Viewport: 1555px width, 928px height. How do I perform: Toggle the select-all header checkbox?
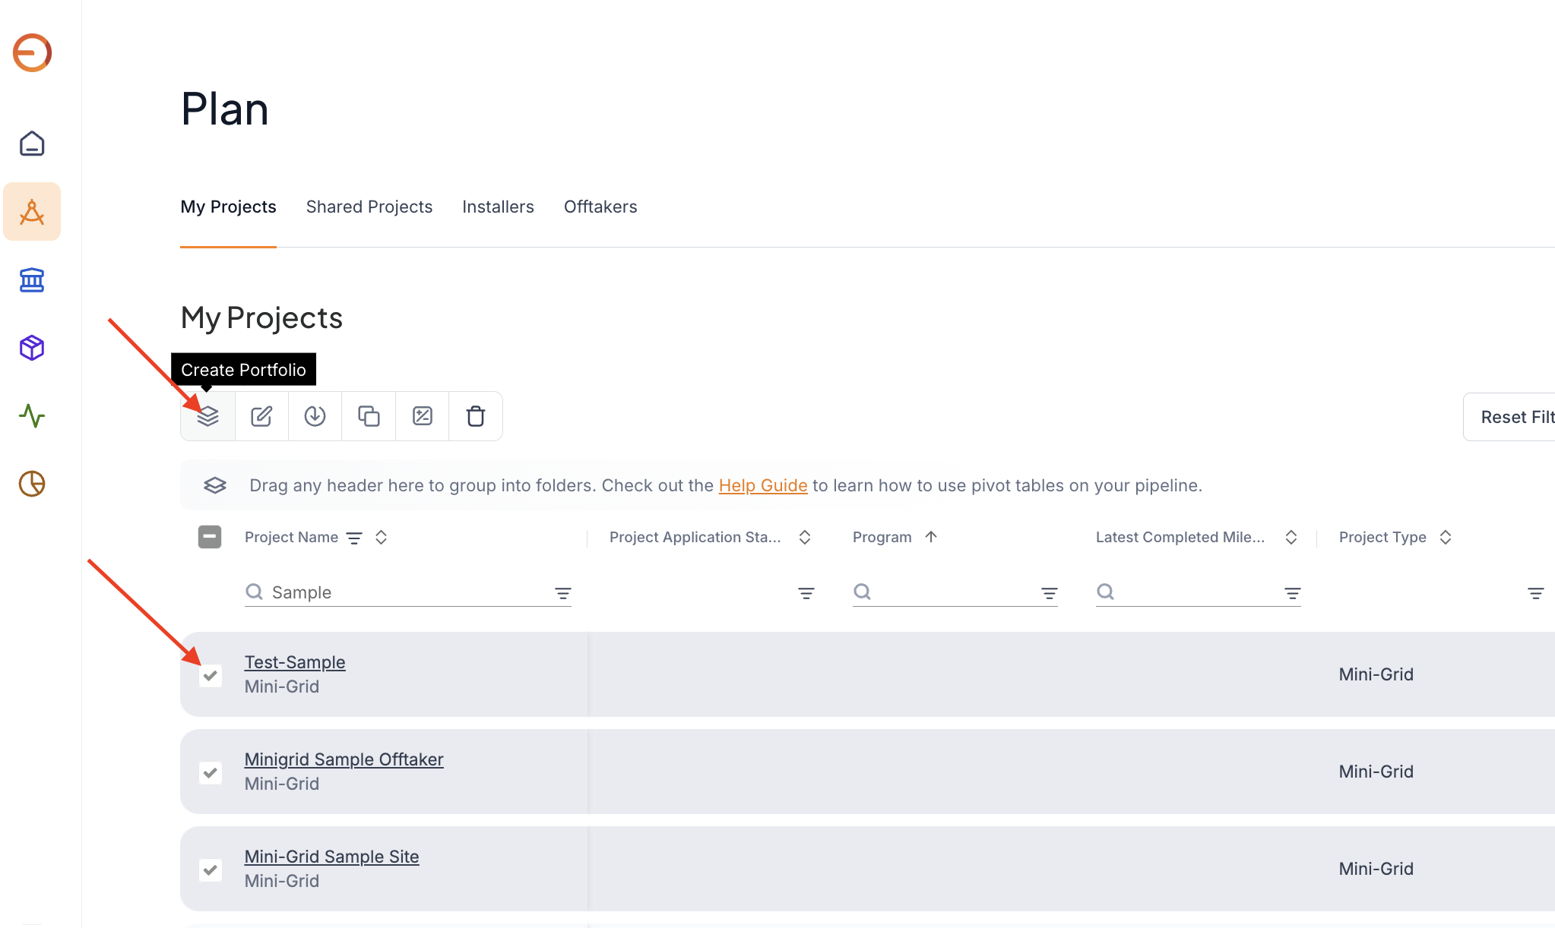tap(210, 537)
